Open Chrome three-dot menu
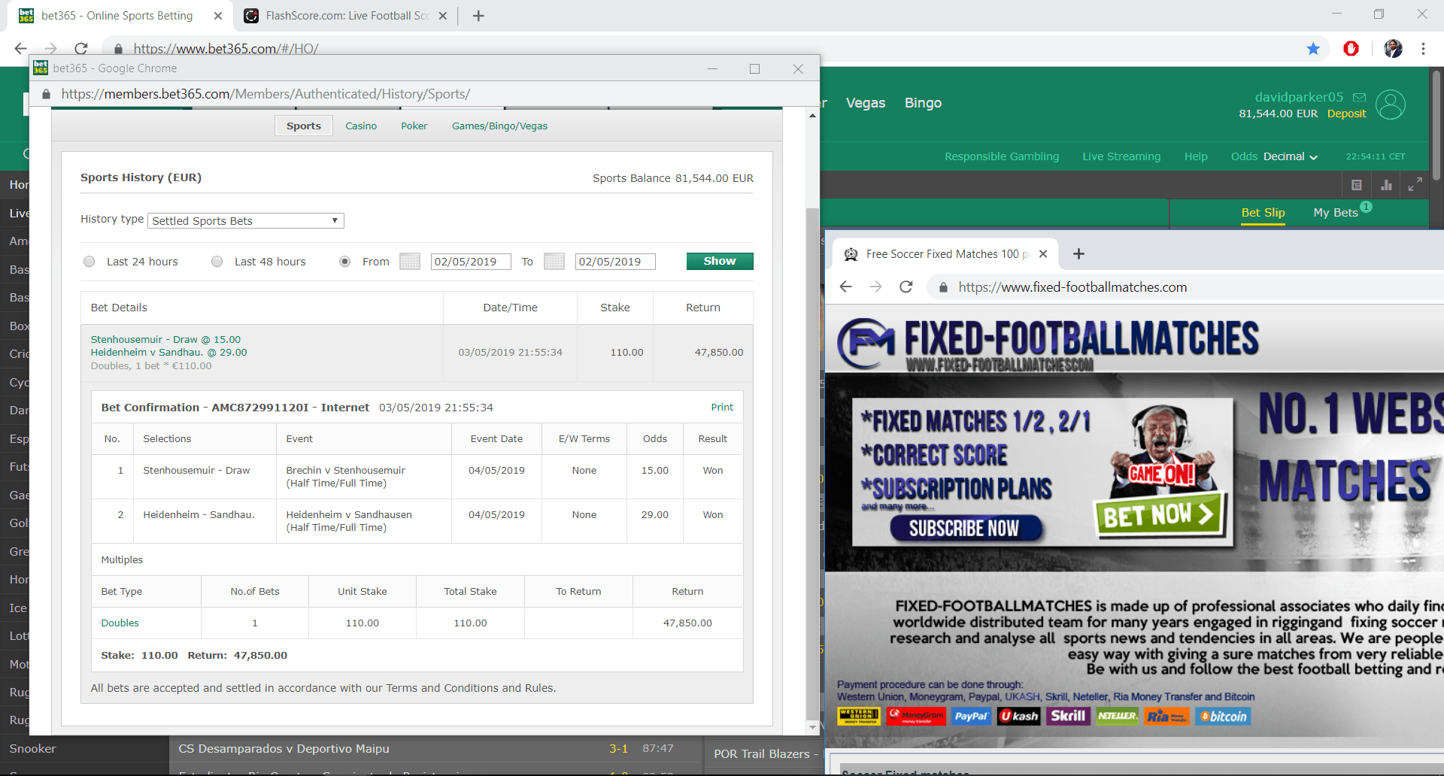The image size is (1444, 776). [x=1423, y=49]
